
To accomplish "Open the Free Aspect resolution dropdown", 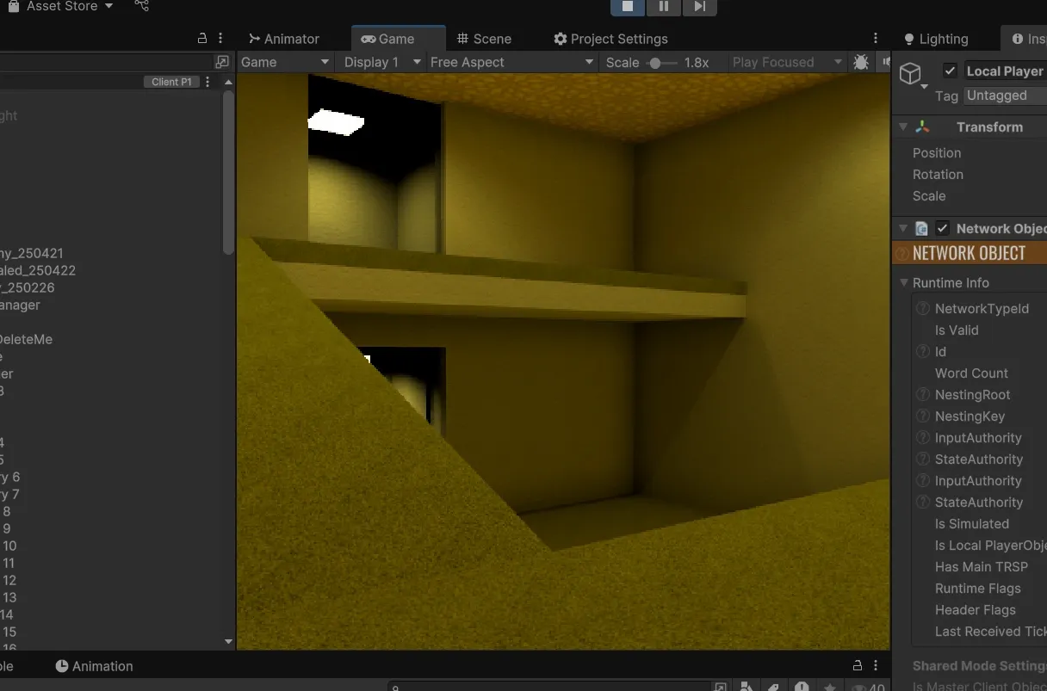I will [512, 62].
